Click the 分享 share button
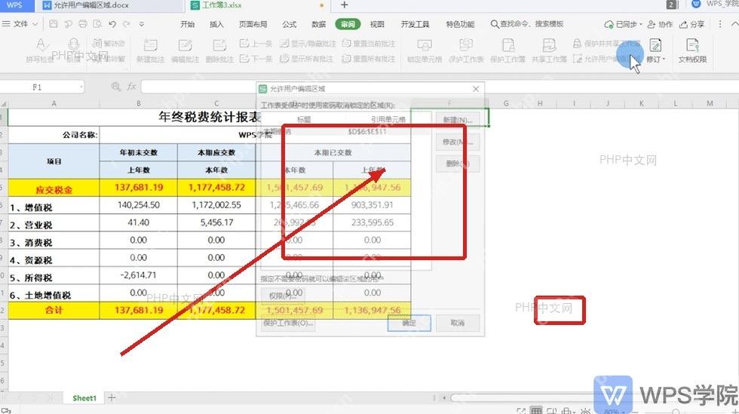Viewport: 739px width, 414px height. tap(692, 24)
